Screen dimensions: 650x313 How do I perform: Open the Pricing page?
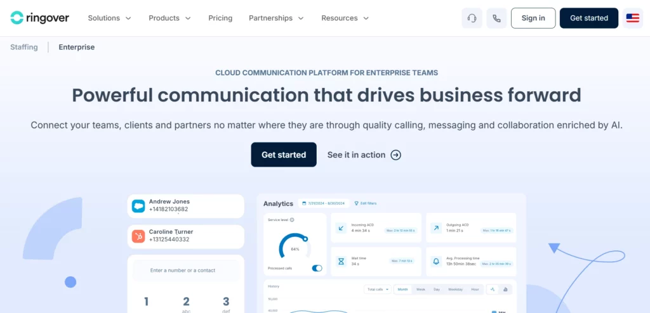coord(220,18)
